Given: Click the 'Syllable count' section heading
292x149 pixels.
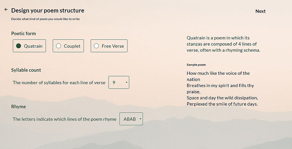Looking at the screenshot, I should (26, 70).
